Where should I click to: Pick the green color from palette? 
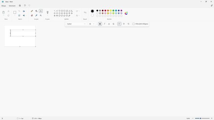(113, 10)
